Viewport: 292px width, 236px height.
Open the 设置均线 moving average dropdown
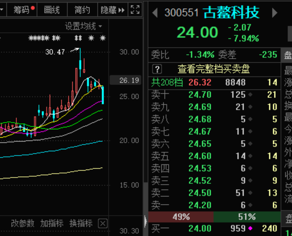83,26
